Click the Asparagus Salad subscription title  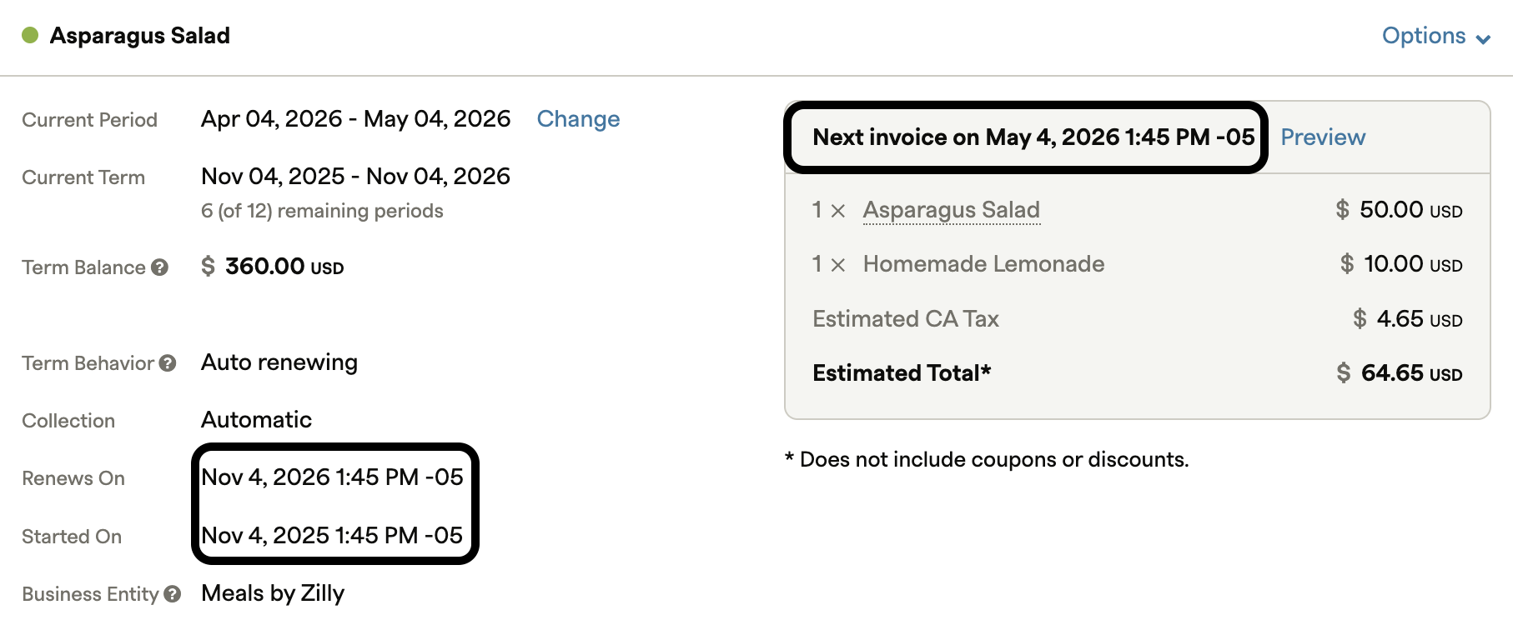pyautogui.click(x=140, y=36)
